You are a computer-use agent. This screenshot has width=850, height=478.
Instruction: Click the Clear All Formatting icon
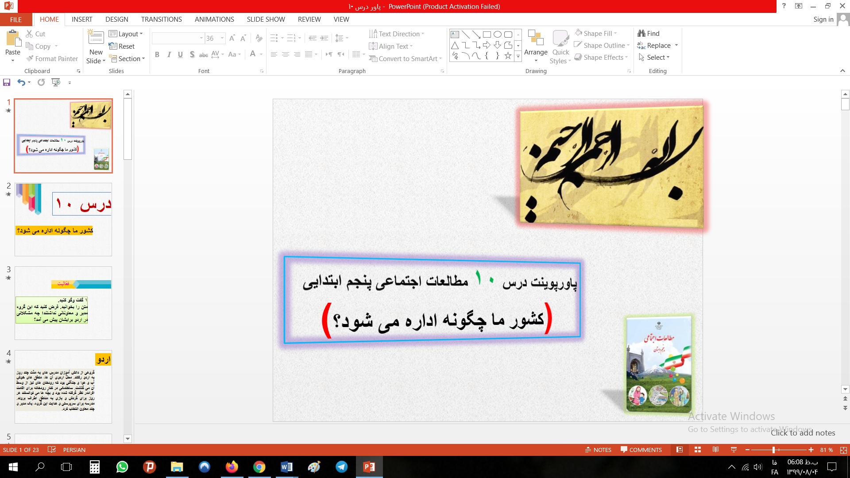tap(259, 39)
